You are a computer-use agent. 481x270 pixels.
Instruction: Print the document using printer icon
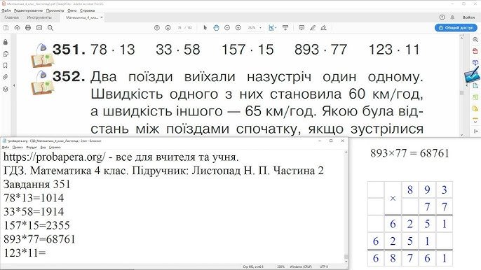pos(28,28)
